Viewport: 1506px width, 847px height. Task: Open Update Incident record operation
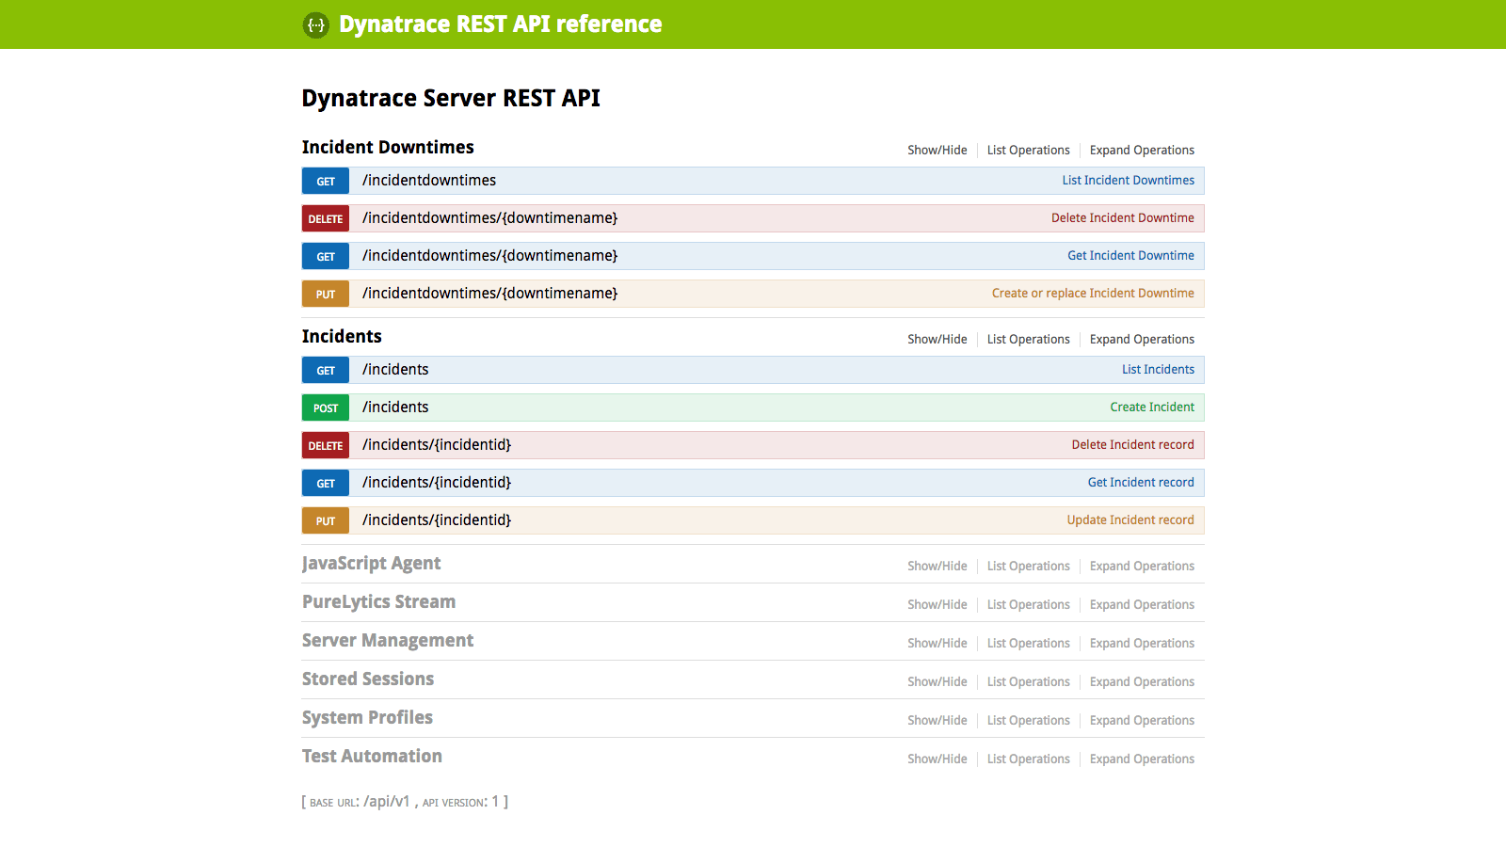pyautogui.click(x=1130, y=520)
